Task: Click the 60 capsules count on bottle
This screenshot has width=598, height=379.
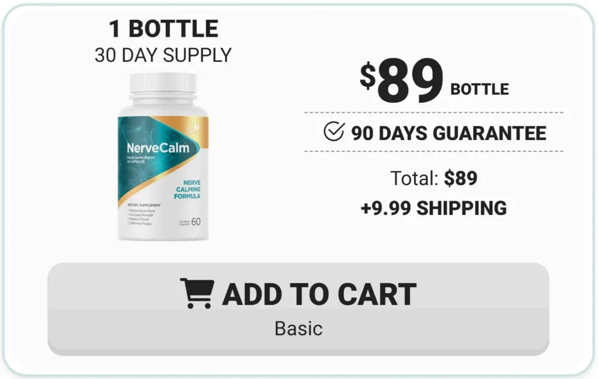Action: point(196,221)
